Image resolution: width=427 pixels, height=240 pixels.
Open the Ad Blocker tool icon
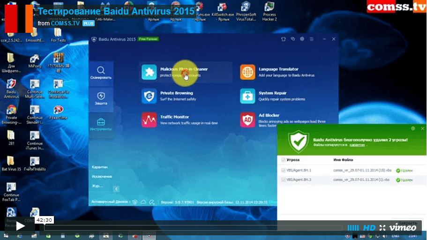[247, 120]
